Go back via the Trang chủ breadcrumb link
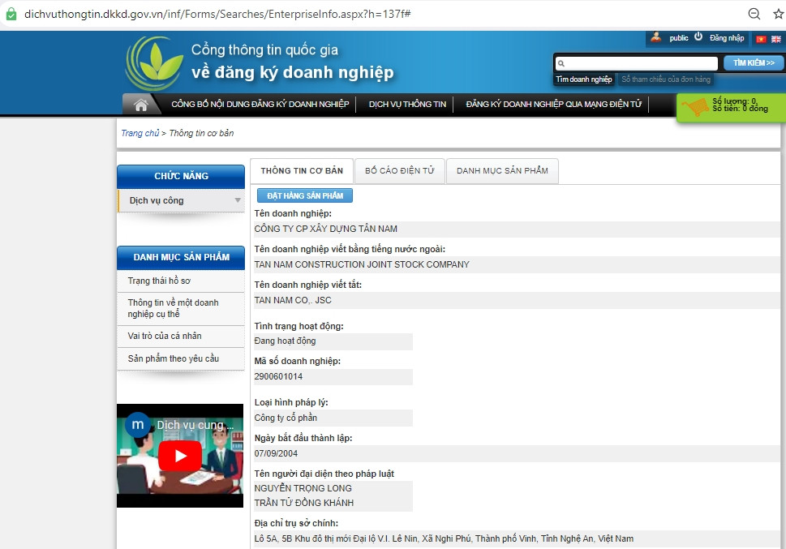The height and width of the screenshot is (549, 786). tap(140, 132)
